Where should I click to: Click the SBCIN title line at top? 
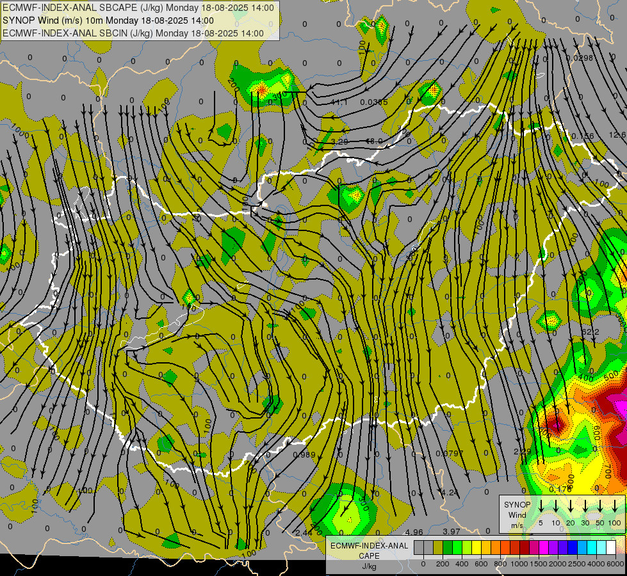(x=133, y=33)
